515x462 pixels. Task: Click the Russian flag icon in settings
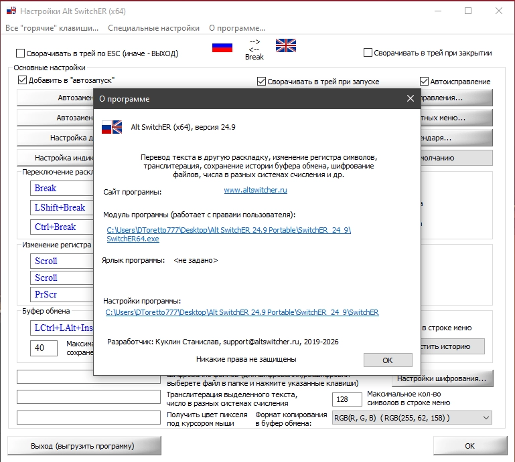tap(222, 48)
